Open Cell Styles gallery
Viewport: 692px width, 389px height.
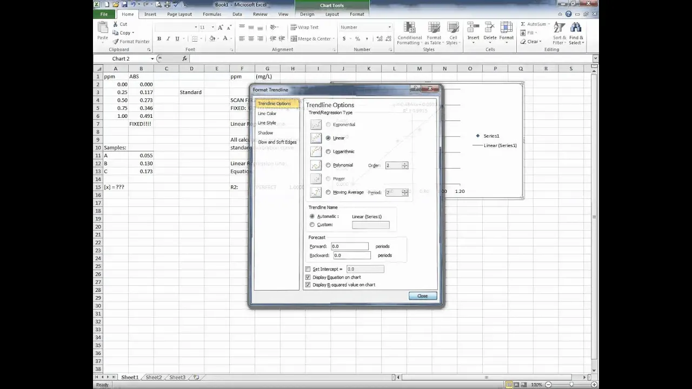tap(452, 33)
